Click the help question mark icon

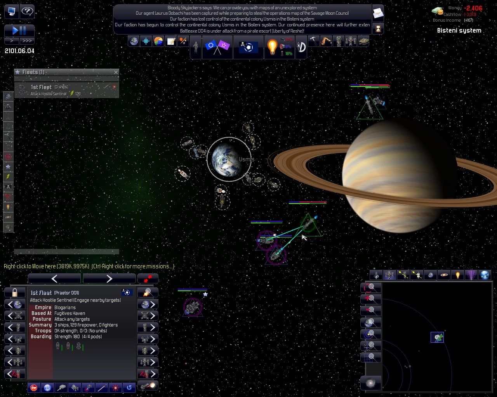(27, 11)
